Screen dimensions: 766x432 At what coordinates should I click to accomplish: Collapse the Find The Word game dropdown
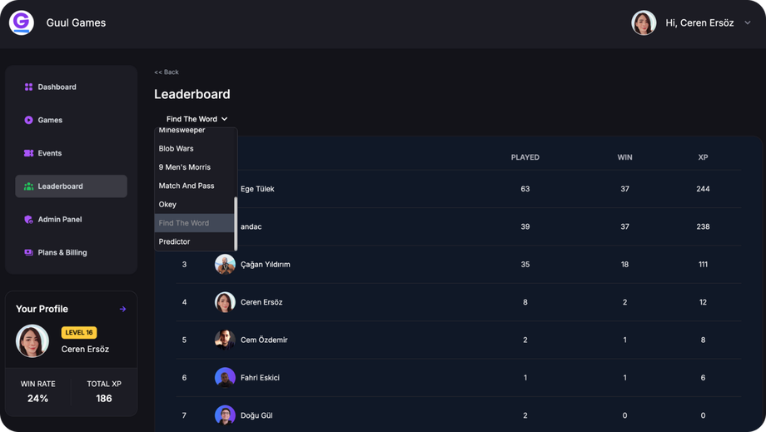pos(196,119)
